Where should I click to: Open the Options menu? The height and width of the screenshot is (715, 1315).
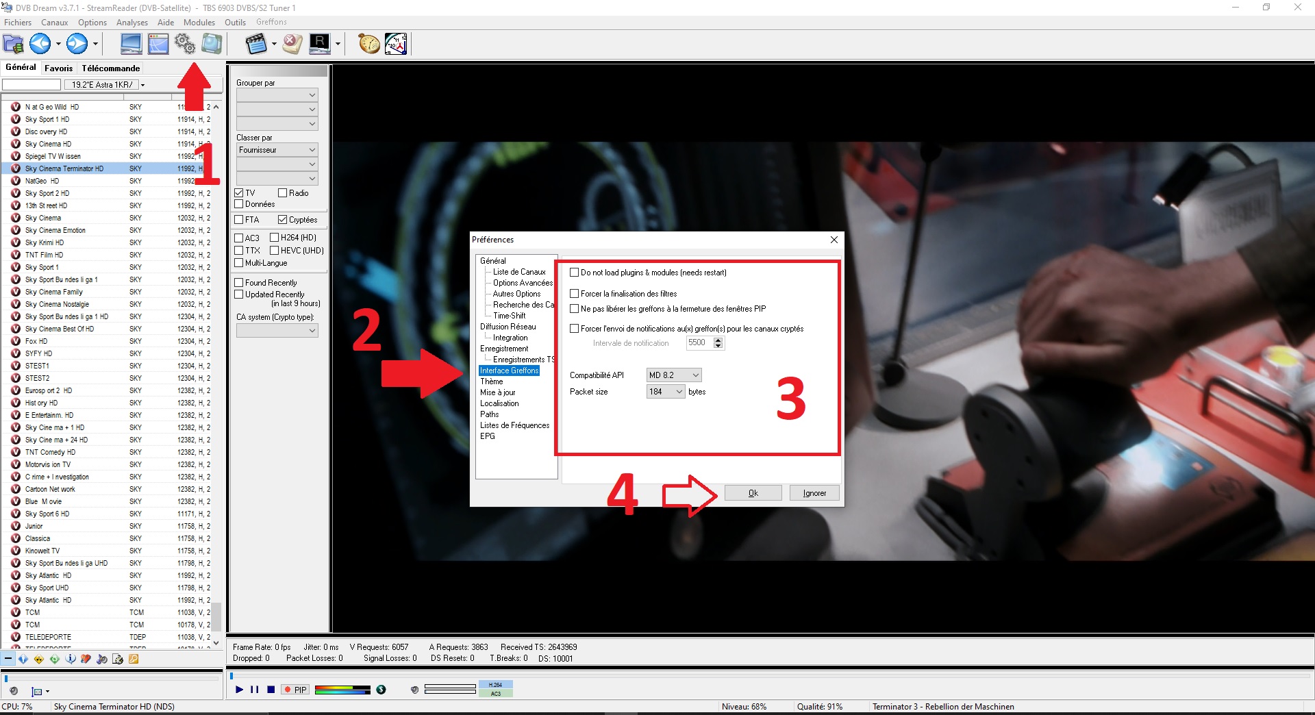coord(92,23)
